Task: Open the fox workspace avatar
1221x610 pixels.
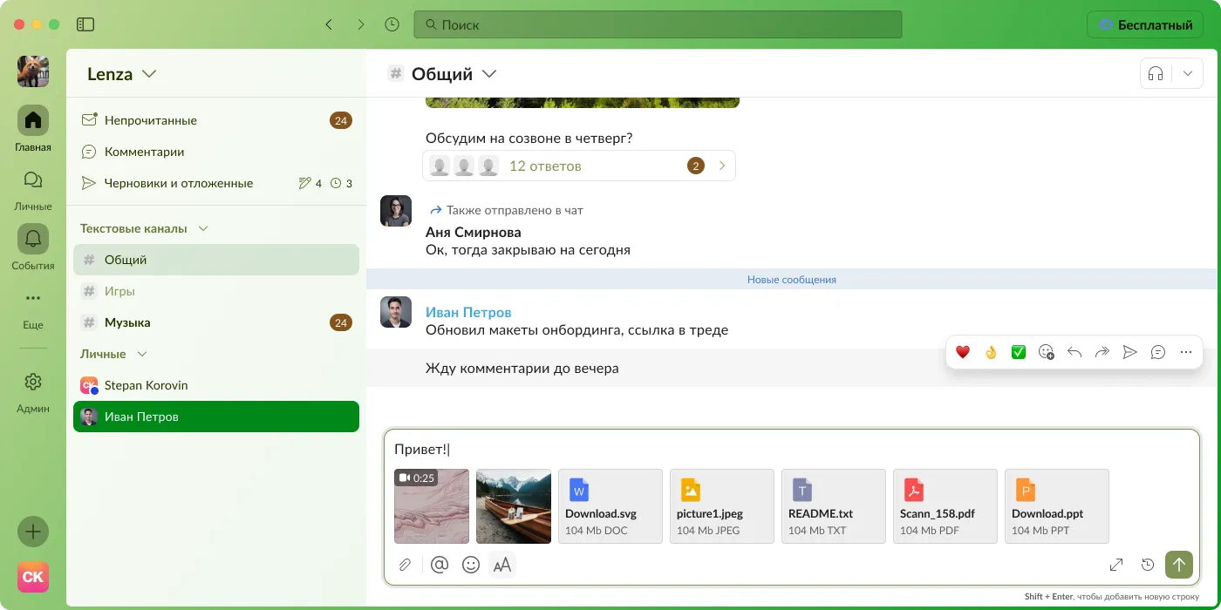Action: [33, 71]
